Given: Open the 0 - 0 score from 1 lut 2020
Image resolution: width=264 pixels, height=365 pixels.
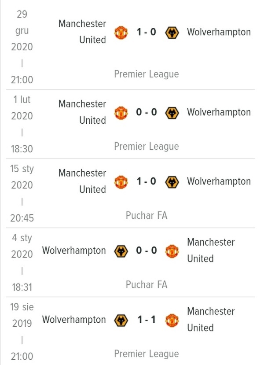Looking at the screenshot, I should (x=147, y=112).
